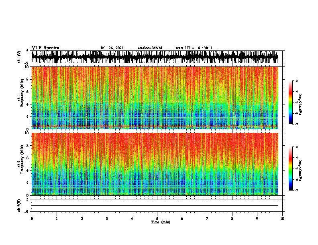Click the "6" time axis tick label
This screenshot has width=318, height=245.
point(182,218)
